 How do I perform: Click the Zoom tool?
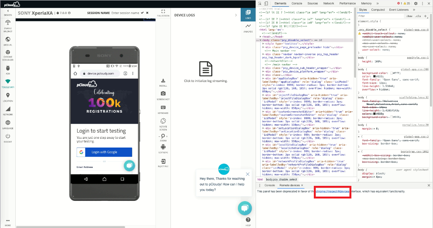(x=163, y=138)
